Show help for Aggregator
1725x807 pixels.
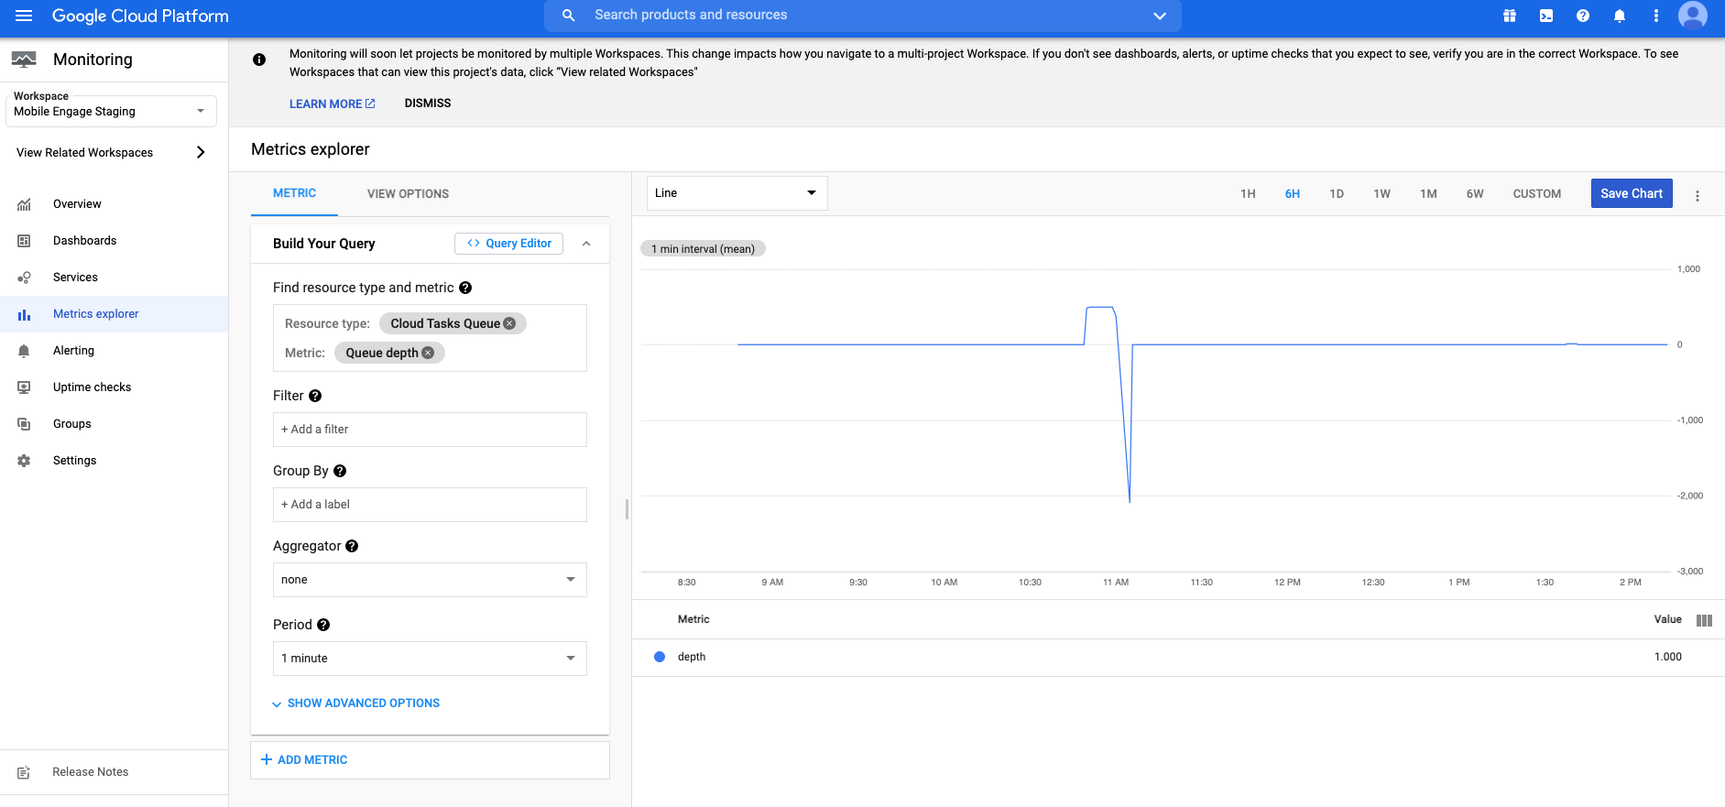tap(352, 546)
